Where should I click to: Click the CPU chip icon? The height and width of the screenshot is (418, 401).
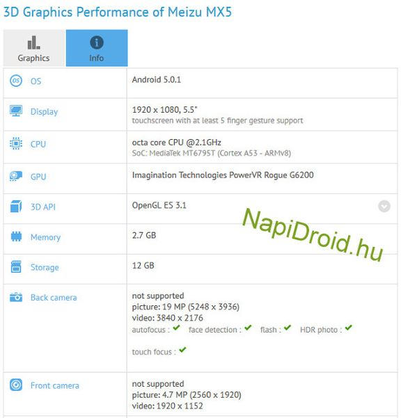pos(16,143)
